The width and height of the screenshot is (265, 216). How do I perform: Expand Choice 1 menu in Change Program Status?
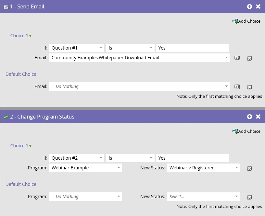pos(21,146)
